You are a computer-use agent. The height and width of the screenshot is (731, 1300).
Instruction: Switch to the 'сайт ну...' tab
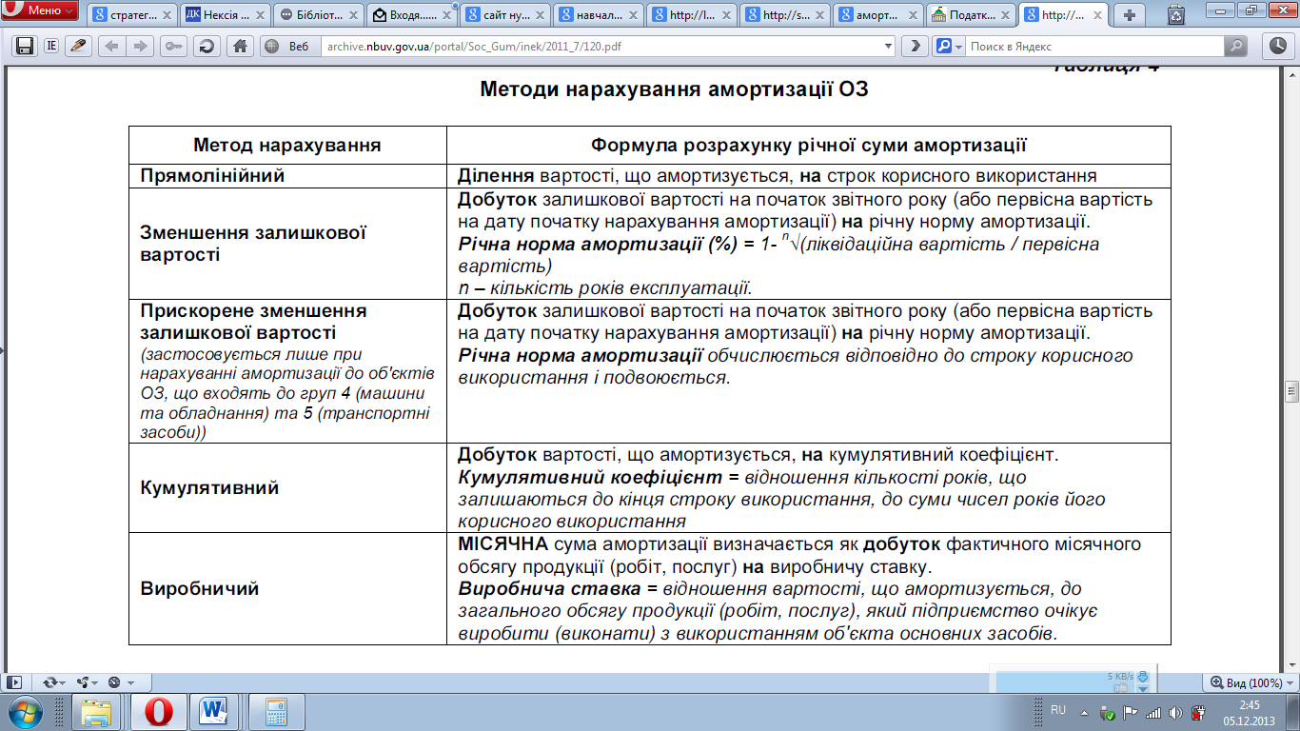point(505,15)
